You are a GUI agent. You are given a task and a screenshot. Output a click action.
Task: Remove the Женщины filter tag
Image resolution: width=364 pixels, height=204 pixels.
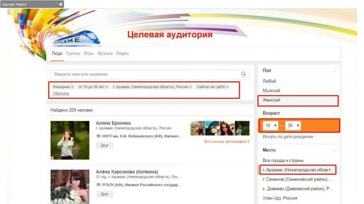coord(72,87)
